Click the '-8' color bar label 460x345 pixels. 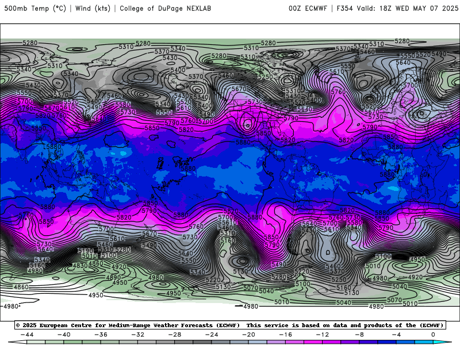[x=360, y=335]
